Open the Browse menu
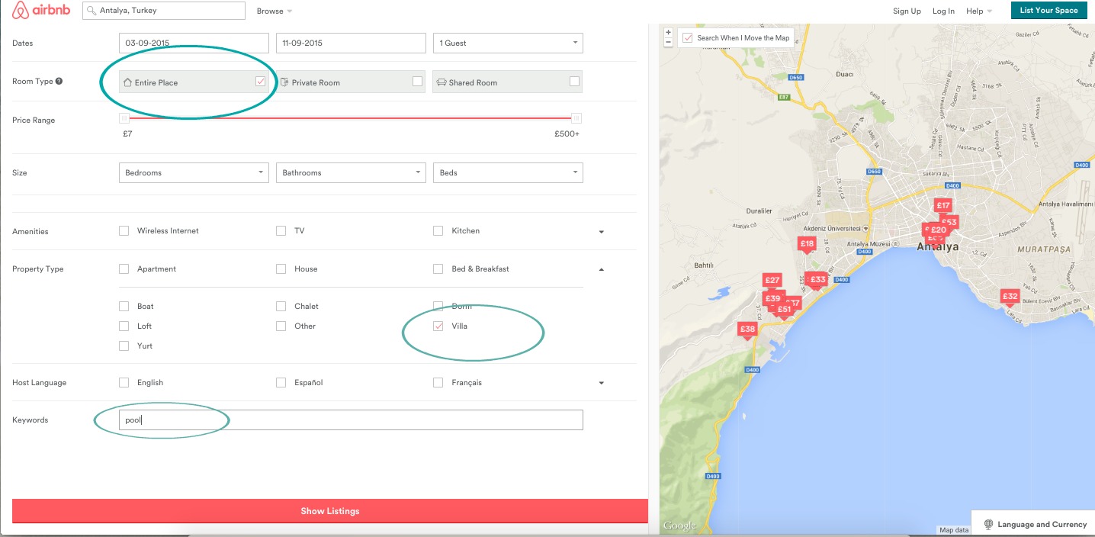Image resolution: width=1095 pixels, height=537 pixels. click(274, 11)
